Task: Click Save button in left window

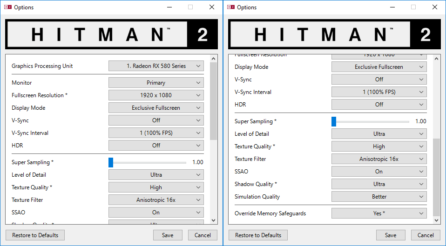Action: [x=168, y=235]
